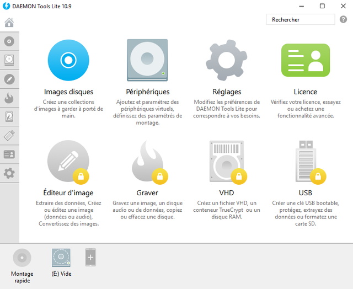Open the Home icon in sidebar
Screen dimensions: 353x289
click(x=9, y=22)
